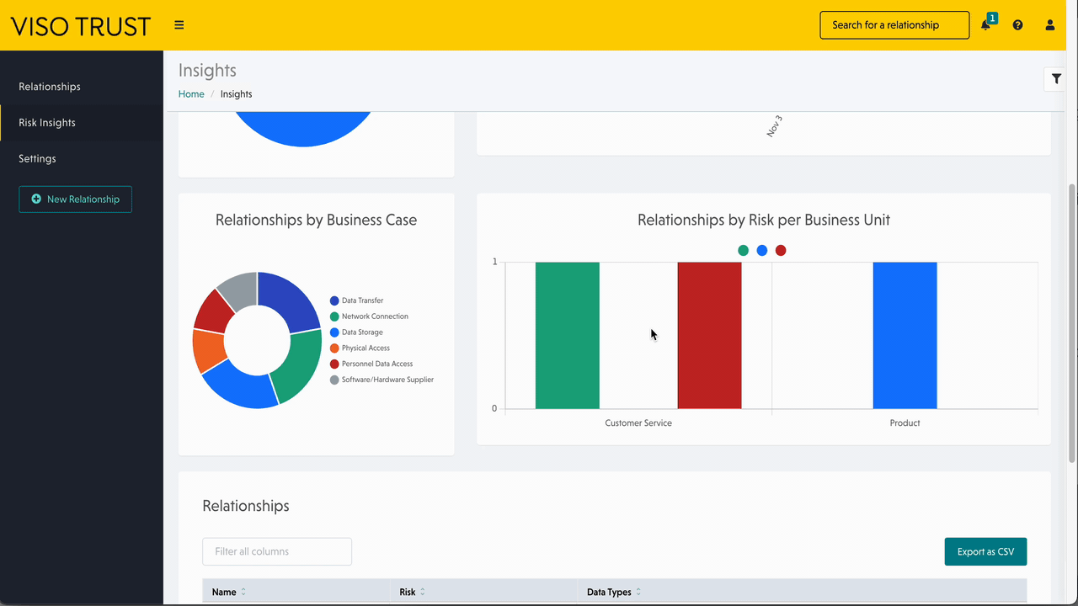Select the green Customer Service bar
This screenshot has height=606, width=1078.
568,336
